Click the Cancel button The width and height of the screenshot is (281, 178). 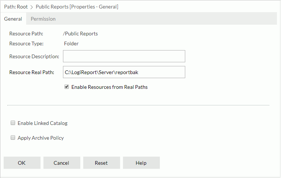tap(62, 163)
